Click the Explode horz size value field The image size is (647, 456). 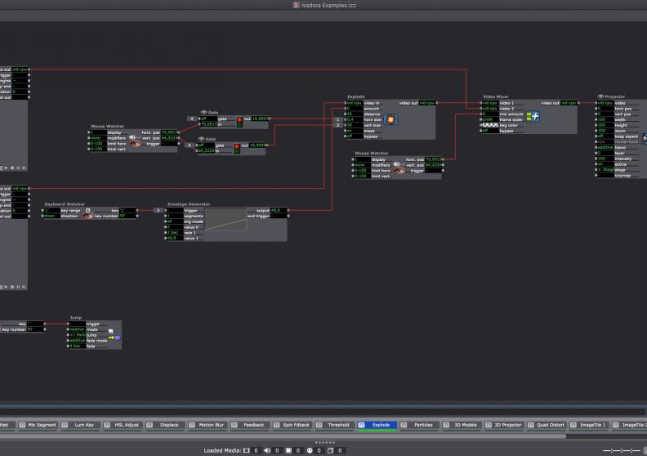(354, 119)
